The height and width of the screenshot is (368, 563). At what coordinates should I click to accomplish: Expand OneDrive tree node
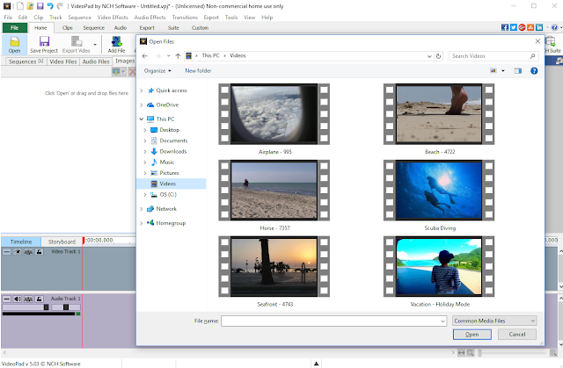click(x=142, y=105)
